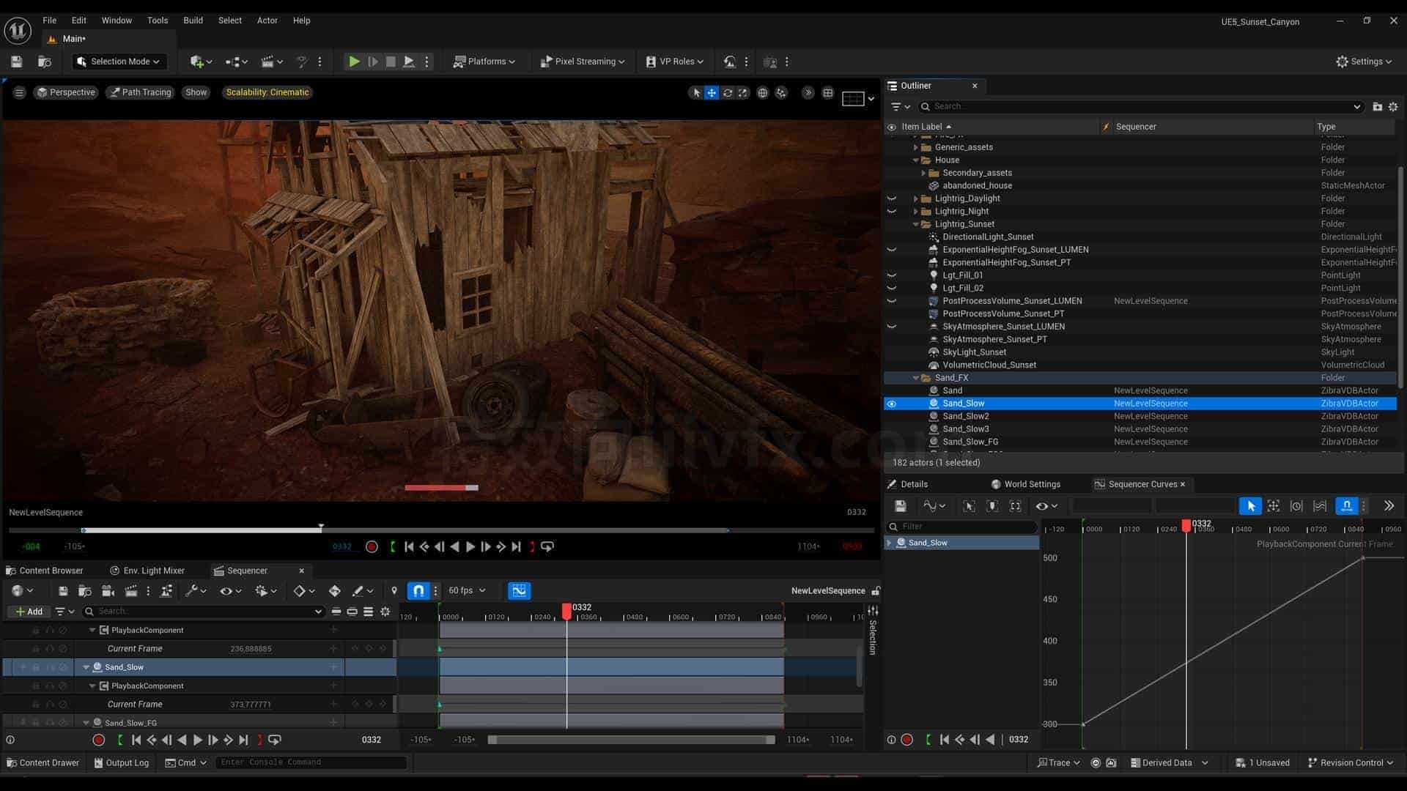The image size is (1407, 791).
Task: Collapse the Lightrig_Sunset folder
Action: pyautogui.click(x=915, y=224)
